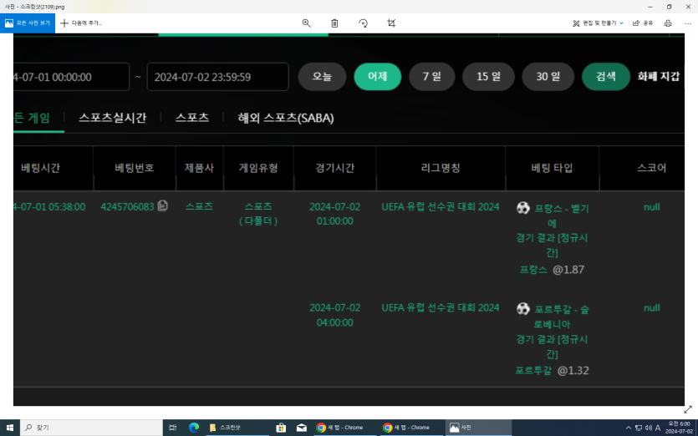Switch to the 스포츠실시간 tab
The width and height of the screenshot is (698, 436).
pyautogui.click(x=113, y=118)
